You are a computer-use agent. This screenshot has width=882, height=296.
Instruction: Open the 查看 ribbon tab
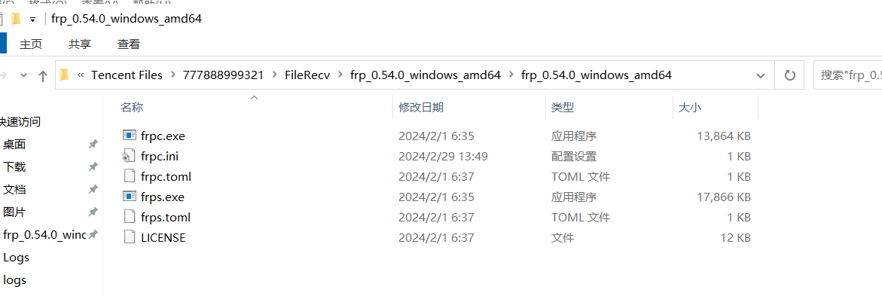tap(129, 44)
